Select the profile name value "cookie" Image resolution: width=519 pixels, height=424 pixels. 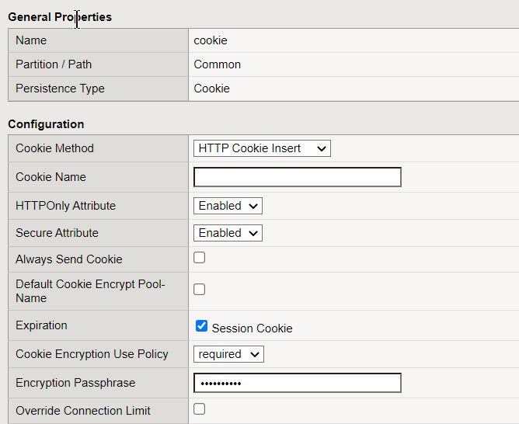(211, 40)
